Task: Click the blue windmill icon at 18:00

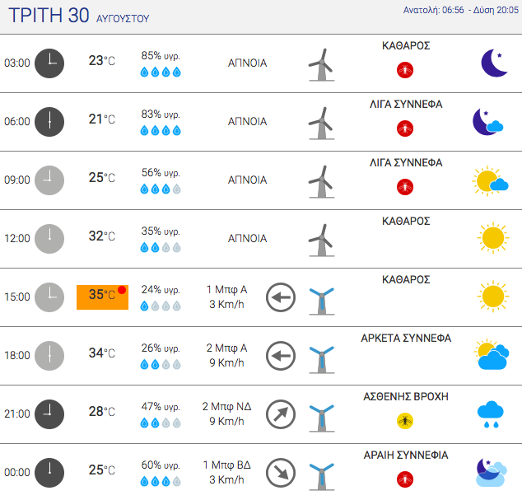Action: [x=322, y=359]
